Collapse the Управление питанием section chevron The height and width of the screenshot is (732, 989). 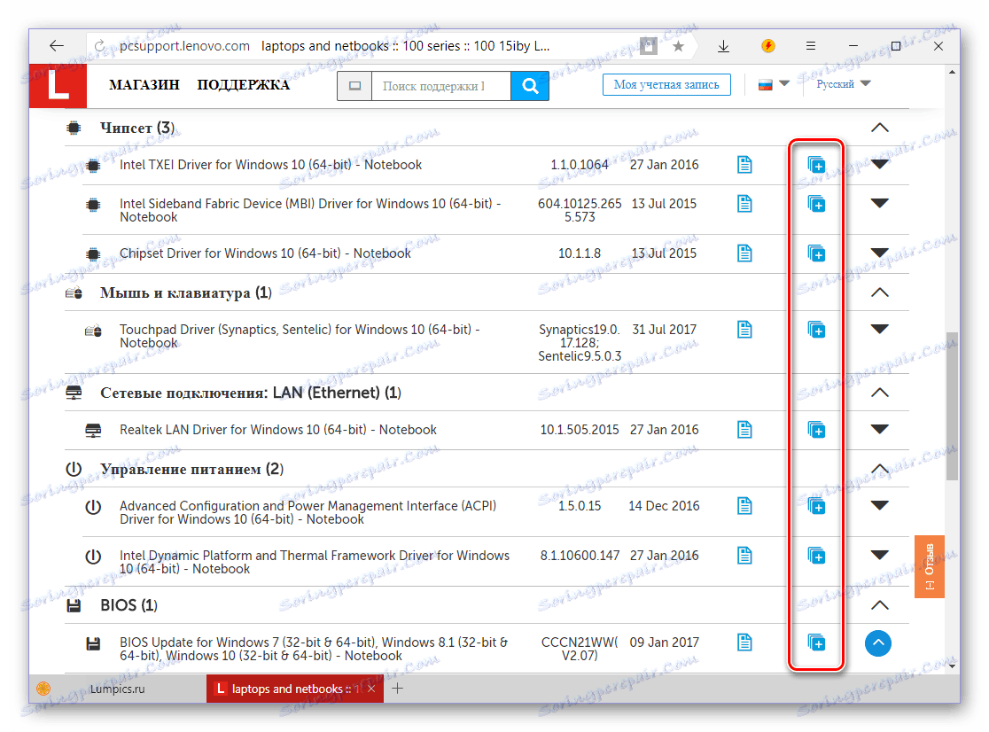pyautogui.click(x=879, y=469)
